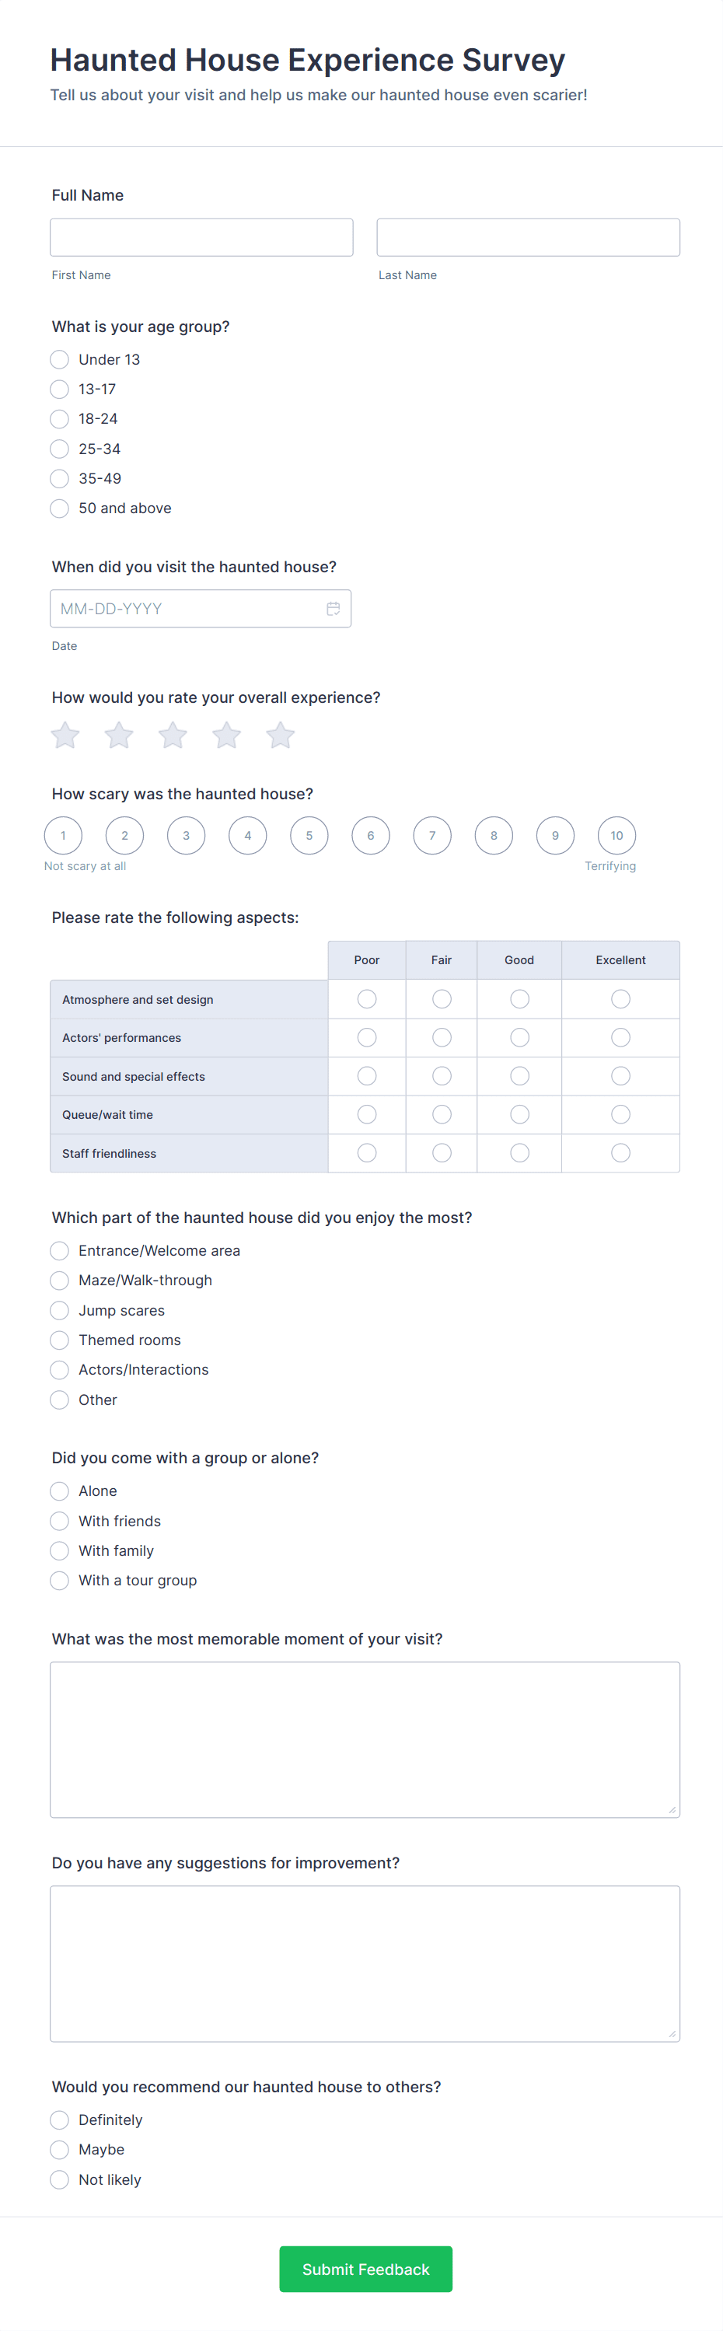Pick scare level 1 on scale
The width and height of the screenshot is (723, 2331).
point(63,835)
